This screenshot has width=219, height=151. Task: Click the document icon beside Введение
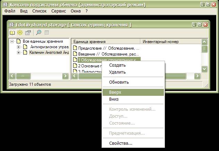tap(75, 54)
